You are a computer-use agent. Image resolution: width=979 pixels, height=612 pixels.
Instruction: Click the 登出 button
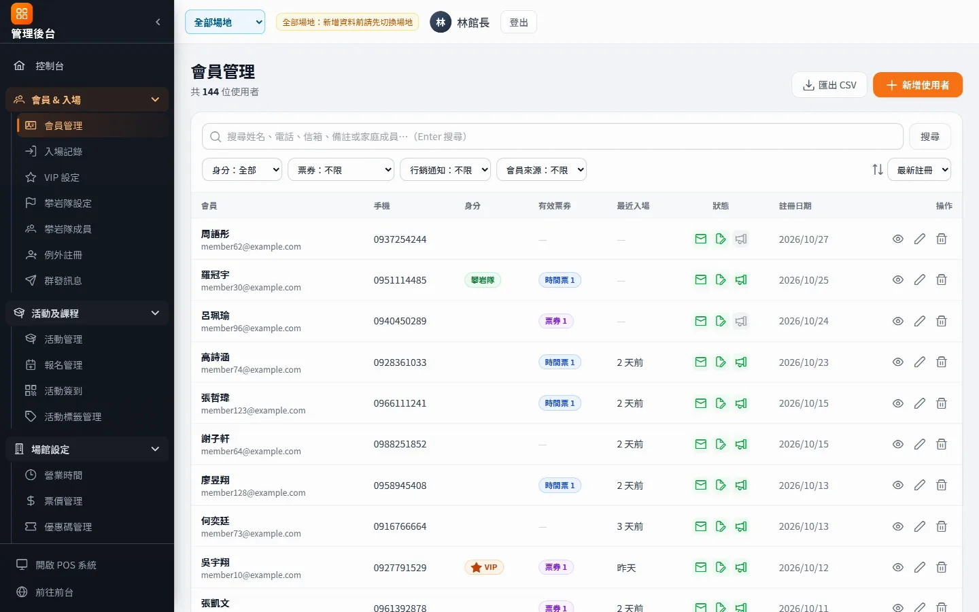coord(519,22)
